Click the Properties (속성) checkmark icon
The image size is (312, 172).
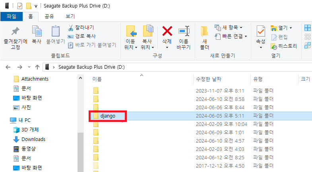click(x=261, y=31)
